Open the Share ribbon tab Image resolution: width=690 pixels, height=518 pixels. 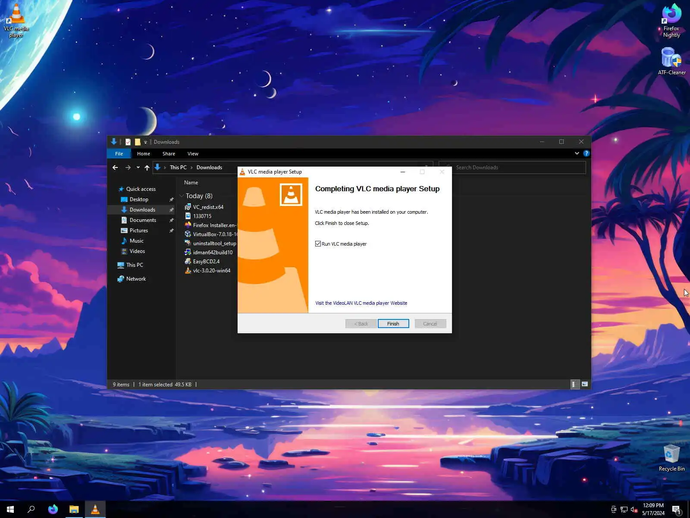(x=169, y=154)
